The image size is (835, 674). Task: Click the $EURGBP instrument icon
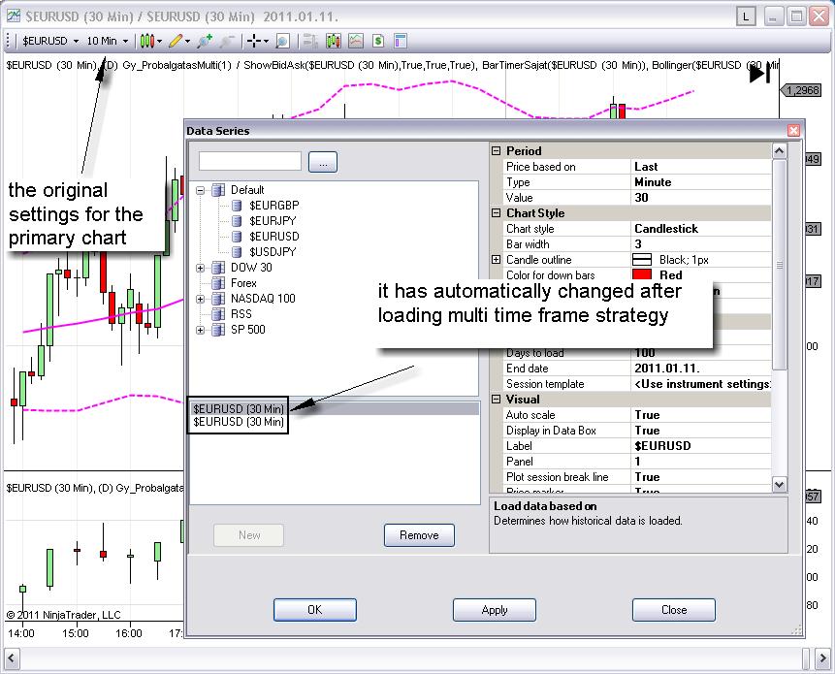pos(238,206)
